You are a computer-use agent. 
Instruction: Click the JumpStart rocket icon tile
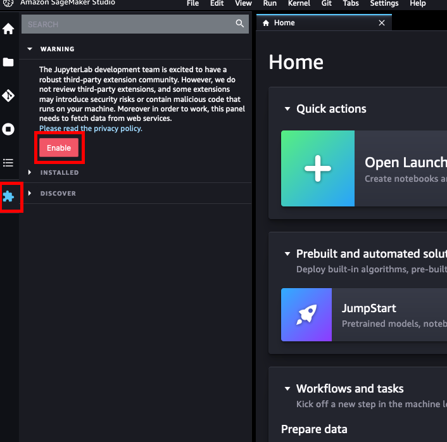coord(306,315)
